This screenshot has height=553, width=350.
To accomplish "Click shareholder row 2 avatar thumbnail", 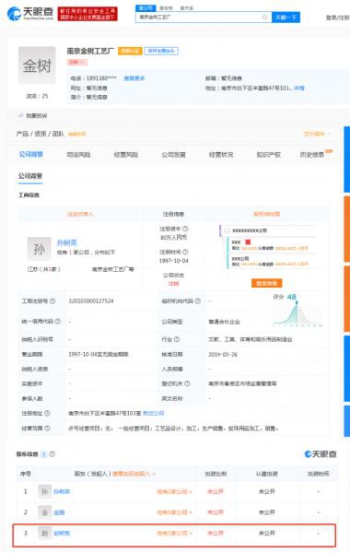I will tap(44, 512).
